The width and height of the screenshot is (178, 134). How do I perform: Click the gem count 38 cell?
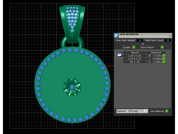coord(149,56)
